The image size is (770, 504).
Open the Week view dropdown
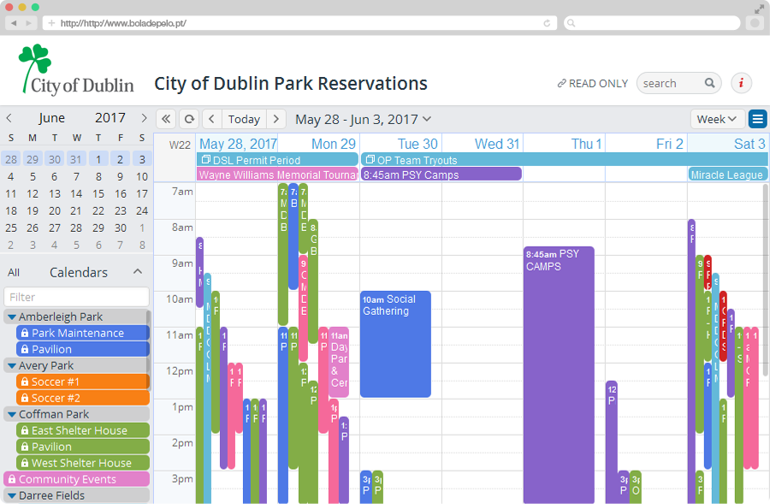point(717,119)
